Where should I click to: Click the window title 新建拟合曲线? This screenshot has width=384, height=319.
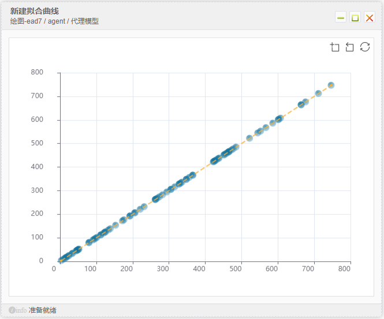point(34,12)
